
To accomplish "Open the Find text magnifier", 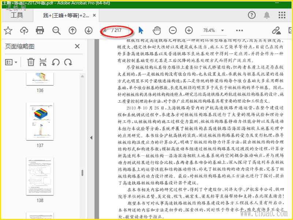I will (56, 30).
